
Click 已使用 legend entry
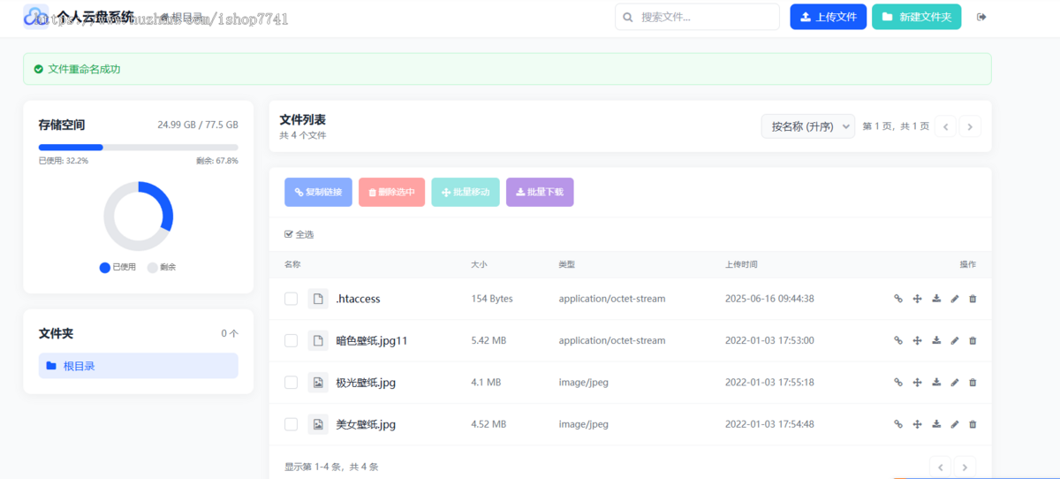coord(118,267)
